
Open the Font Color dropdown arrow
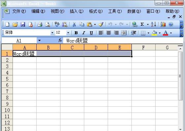coord(171,33)
